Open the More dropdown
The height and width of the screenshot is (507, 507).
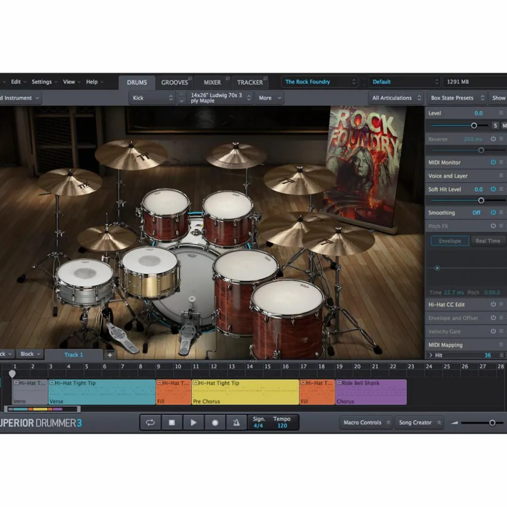click(x=269, y=98)
